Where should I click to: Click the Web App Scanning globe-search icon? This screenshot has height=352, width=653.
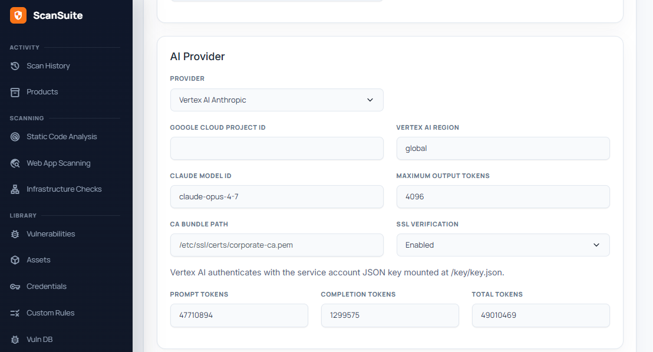(15, 163)
